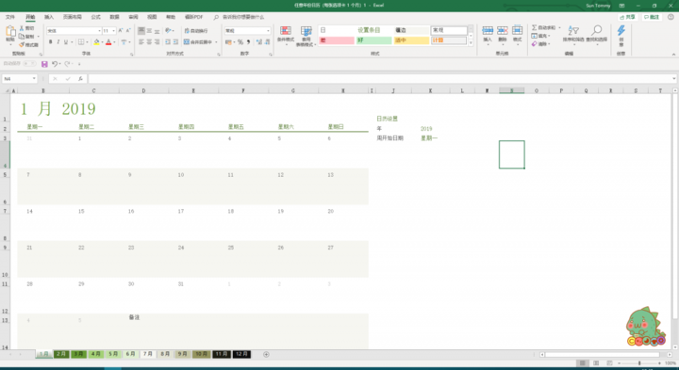Apply the green 好 cell style
This screenshot has height=370, width=679.
374,40
